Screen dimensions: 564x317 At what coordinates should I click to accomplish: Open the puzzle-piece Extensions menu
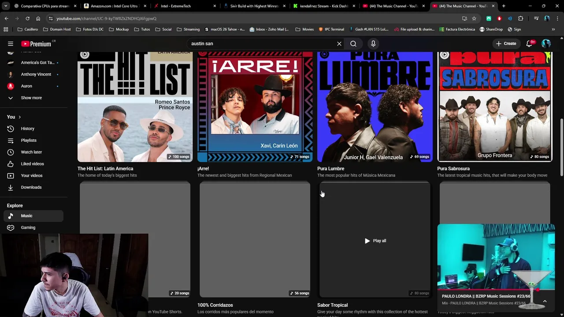521,18
